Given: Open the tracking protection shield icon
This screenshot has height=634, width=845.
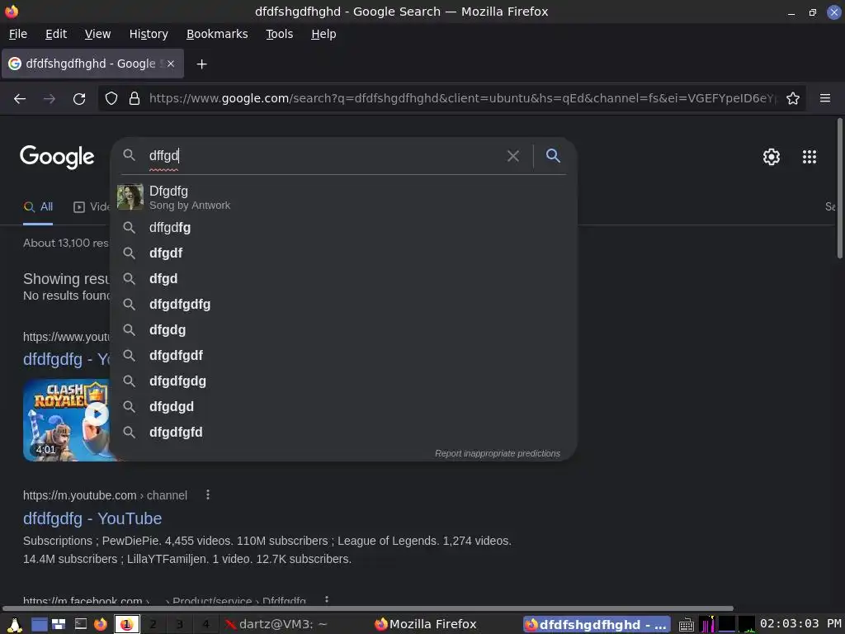Looking at the screenshot, I should [x=111, y=99].
